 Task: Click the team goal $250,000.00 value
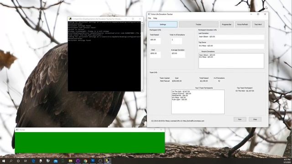[177, 81]
